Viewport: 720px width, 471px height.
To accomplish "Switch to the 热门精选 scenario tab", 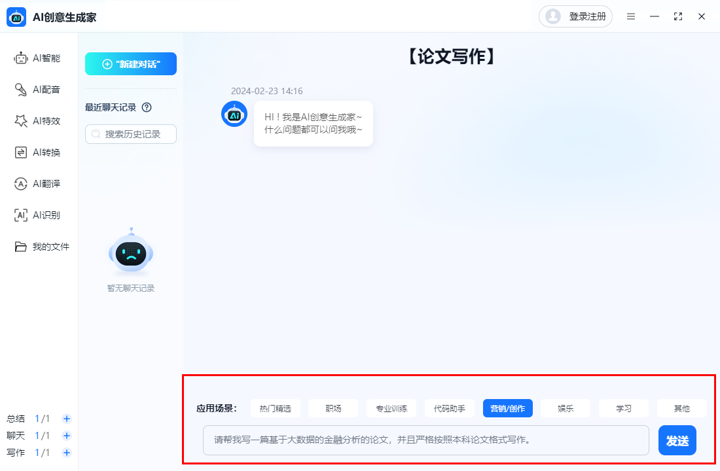I will point(275,408).
